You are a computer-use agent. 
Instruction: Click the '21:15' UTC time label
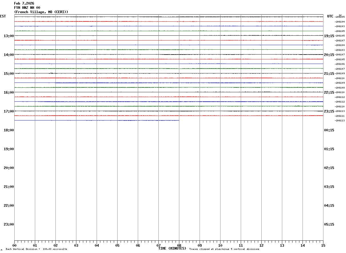[x=329, y=73]
